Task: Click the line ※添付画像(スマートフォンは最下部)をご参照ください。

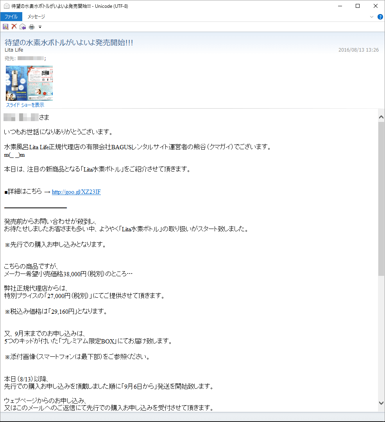Action: [77, 357]
